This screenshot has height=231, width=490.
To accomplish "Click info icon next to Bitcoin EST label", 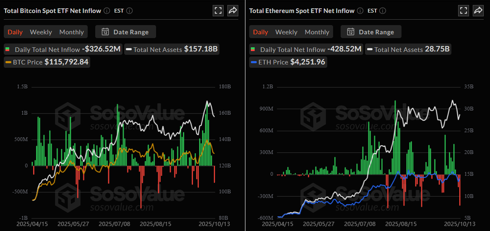I will pyautogui.click(x=130, y=11).
